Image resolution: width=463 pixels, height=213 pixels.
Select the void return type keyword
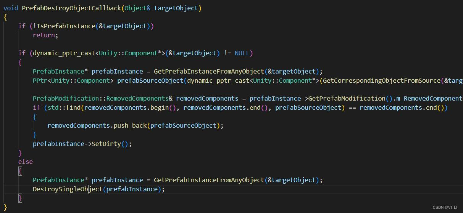coord(11,8)
